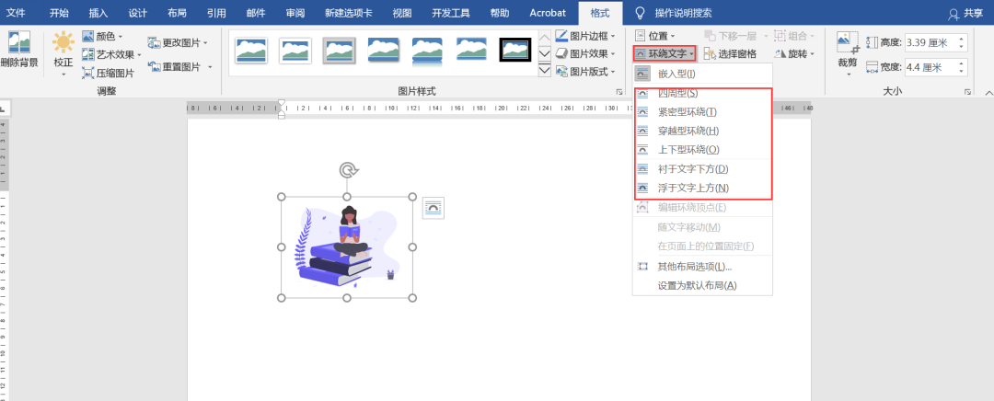The height and width of the screenshot is (401, 994).
Task: Choose 浮于文字上方 in front of text
Action: (x=702, y=189)
